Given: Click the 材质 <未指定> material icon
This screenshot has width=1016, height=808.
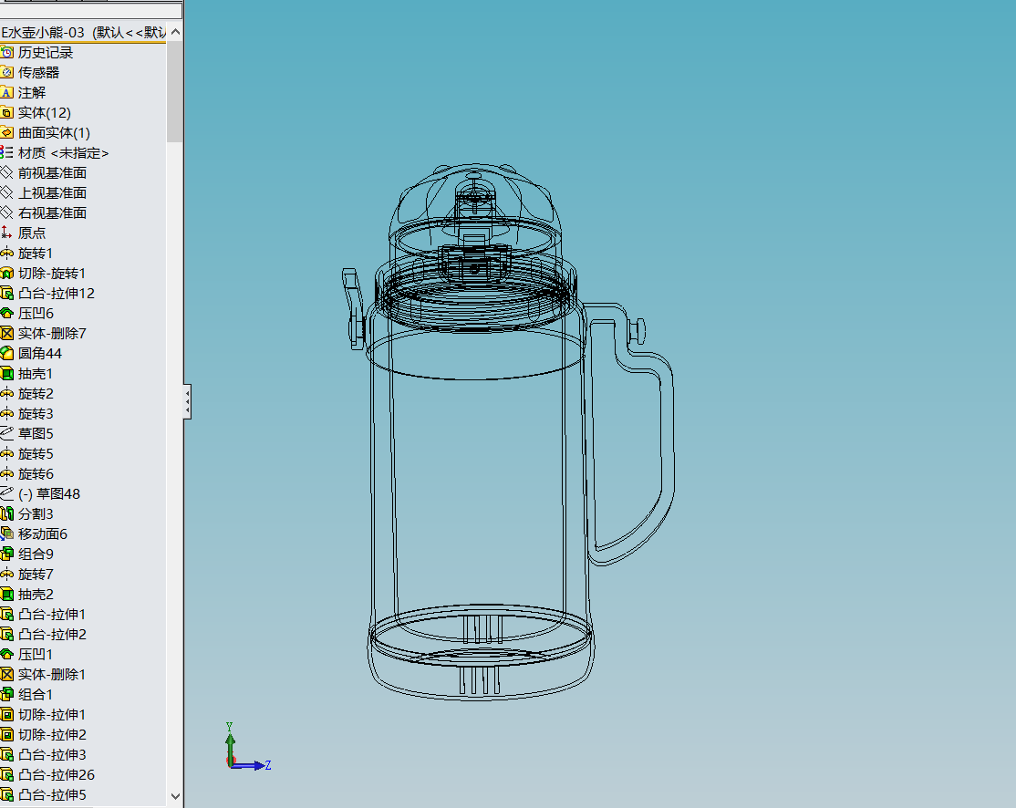Looking at the screenshot, I should tap(7, 153).
